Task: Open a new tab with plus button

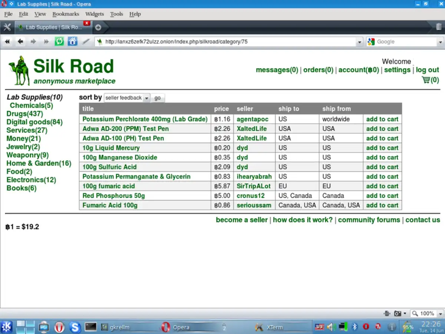Action: click(98, 27)
